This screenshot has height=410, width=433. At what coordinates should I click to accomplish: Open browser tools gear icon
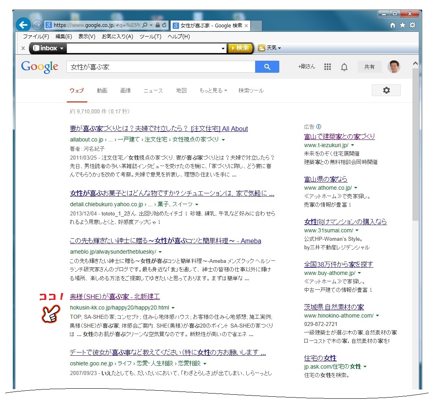point(412,25)
